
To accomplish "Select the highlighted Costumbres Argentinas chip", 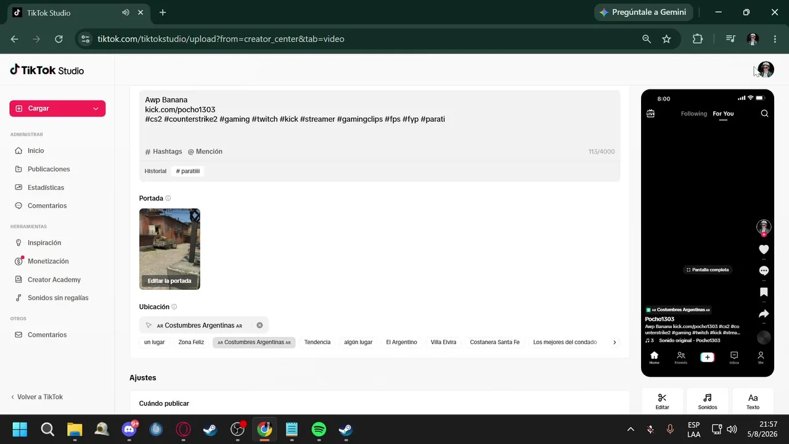I will pos(254,342).
